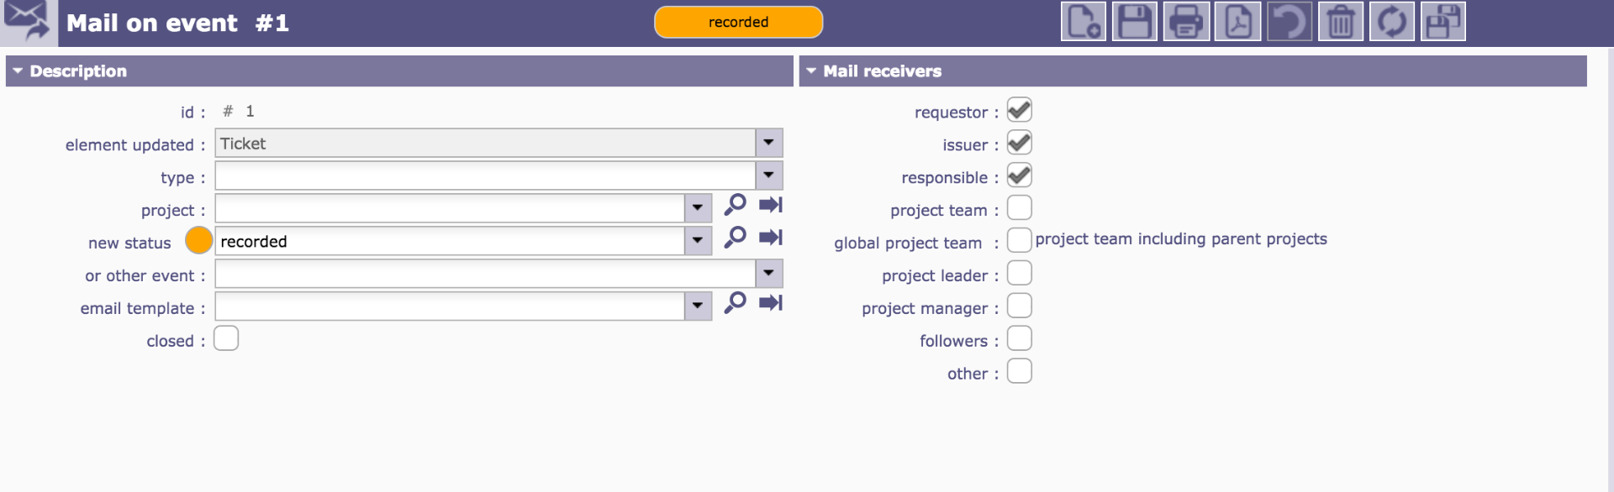Screen dimensions: 1614x492
Task: Click the new status text field
Action: [x=450, y=242]
